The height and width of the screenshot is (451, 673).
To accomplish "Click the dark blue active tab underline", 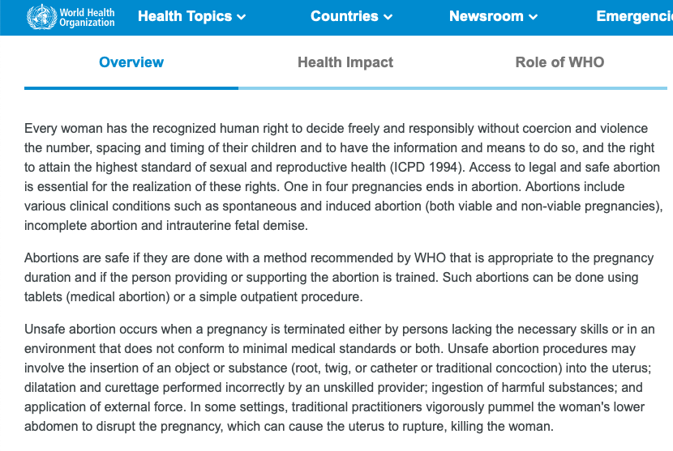I will click(x=131, y=87).
